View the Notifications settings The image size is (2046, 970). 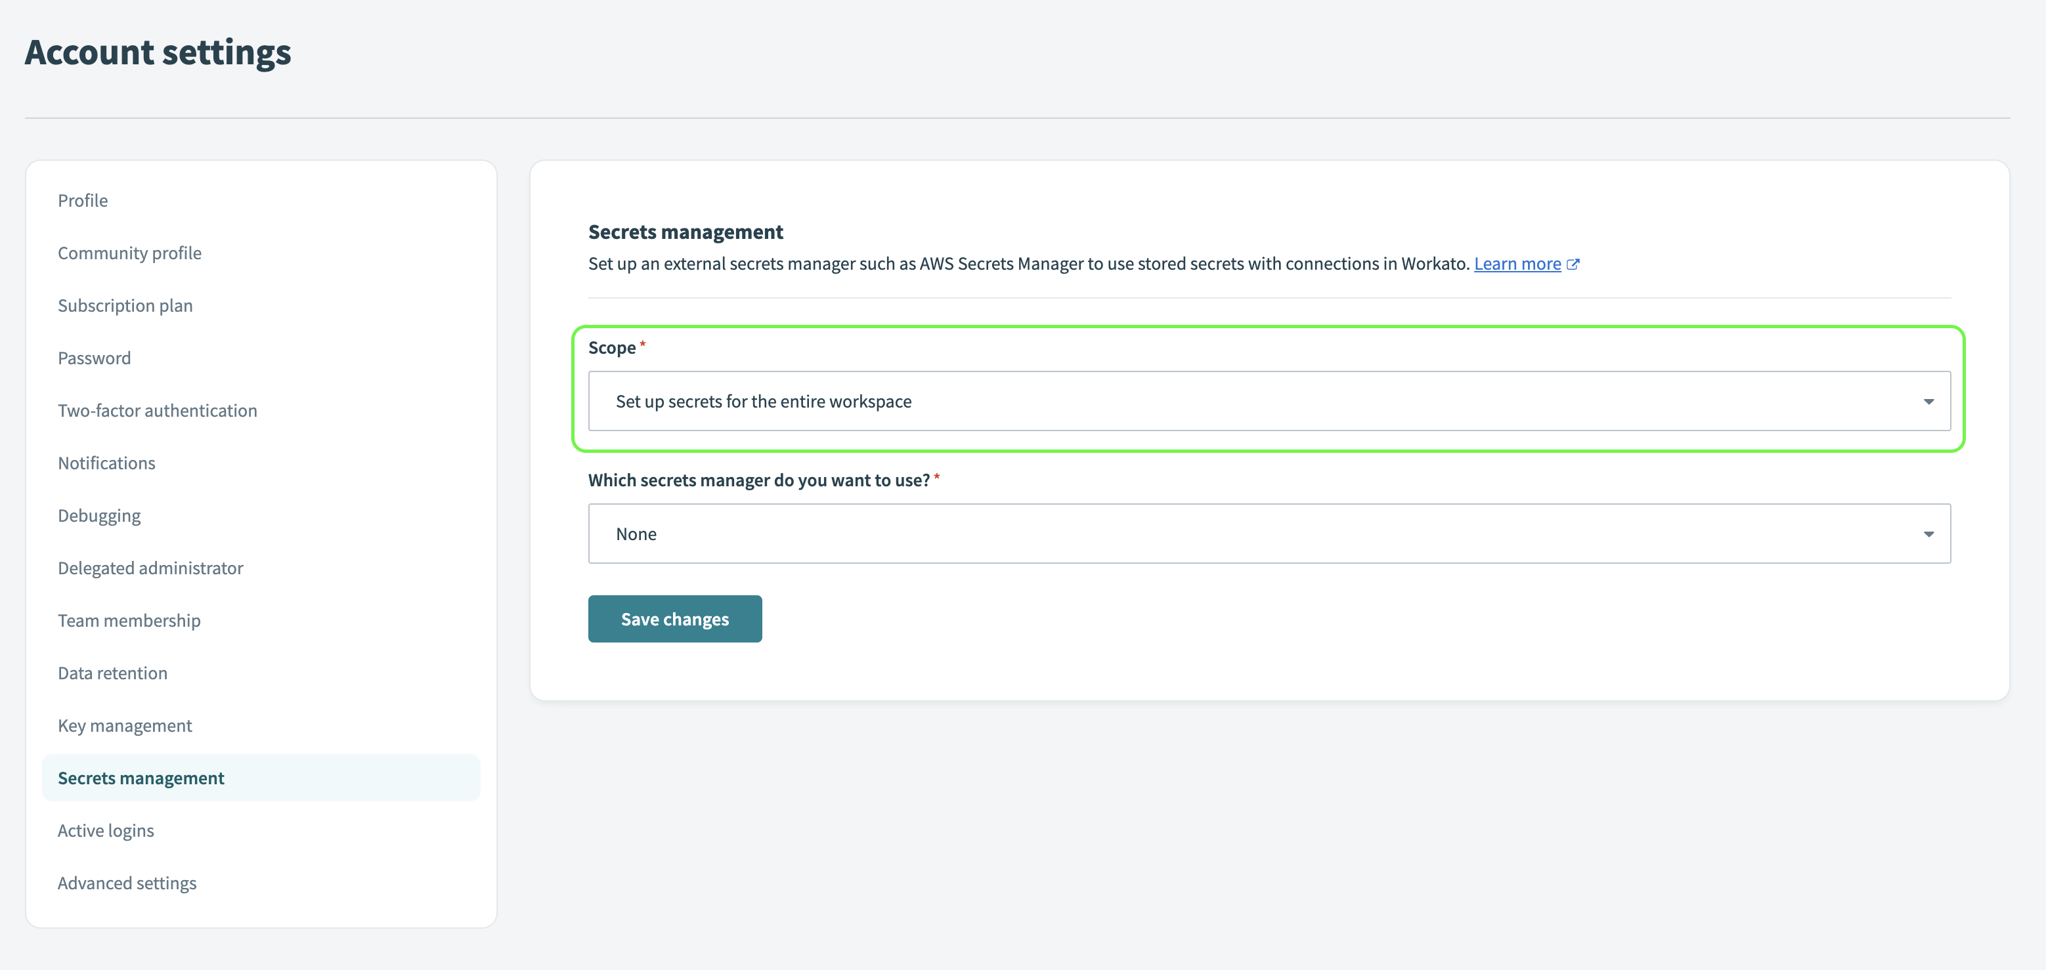tap(106, 463)
